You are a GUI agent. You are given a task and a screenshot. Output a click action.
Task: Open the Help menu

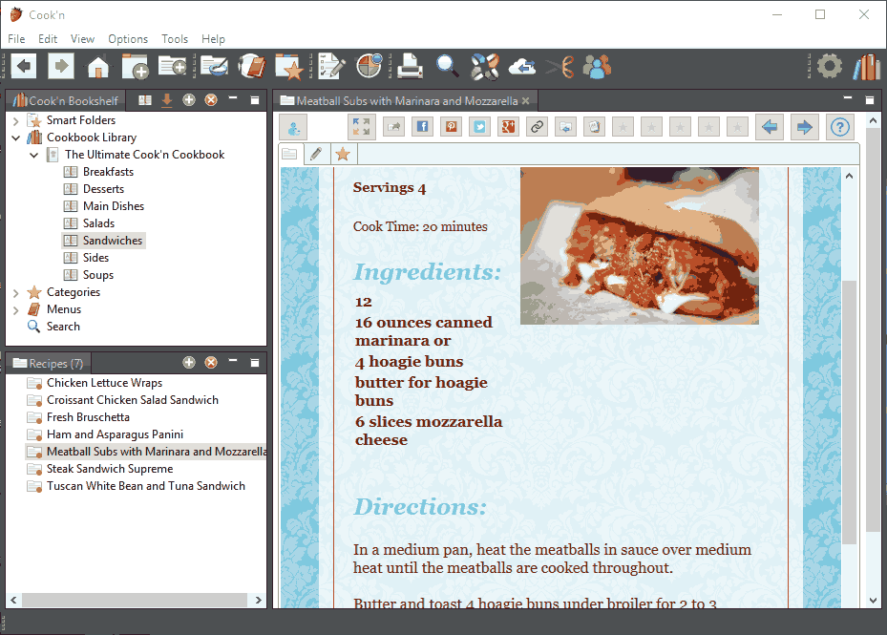[213, 38]
